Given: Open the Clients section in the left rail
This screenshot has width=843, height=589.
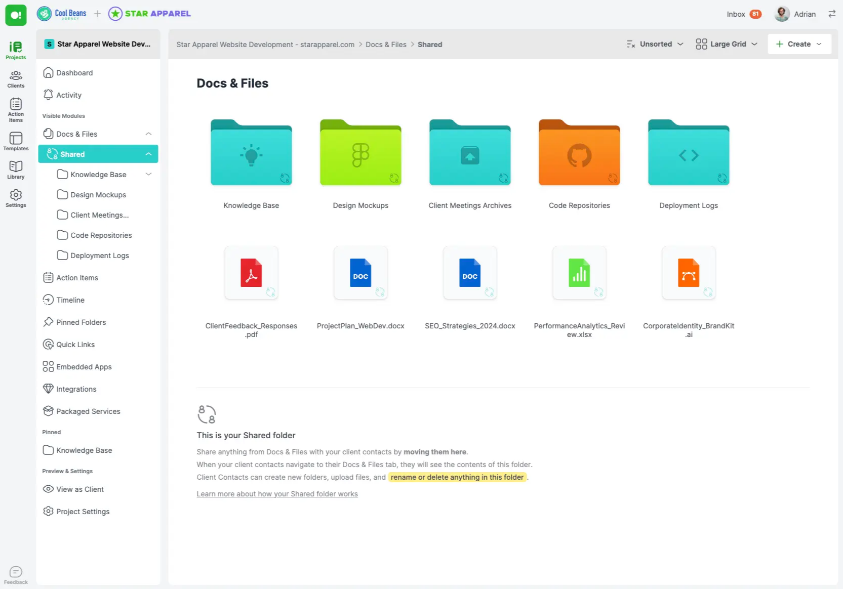Looking at the screenshot, I should [x=16, y=78].
